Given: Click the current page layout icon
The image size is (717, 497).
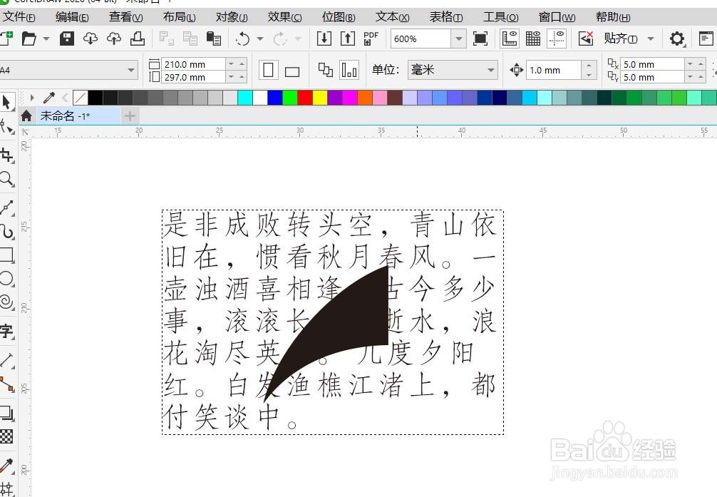Looking at the screenshot, I should (x=349, y=70).
